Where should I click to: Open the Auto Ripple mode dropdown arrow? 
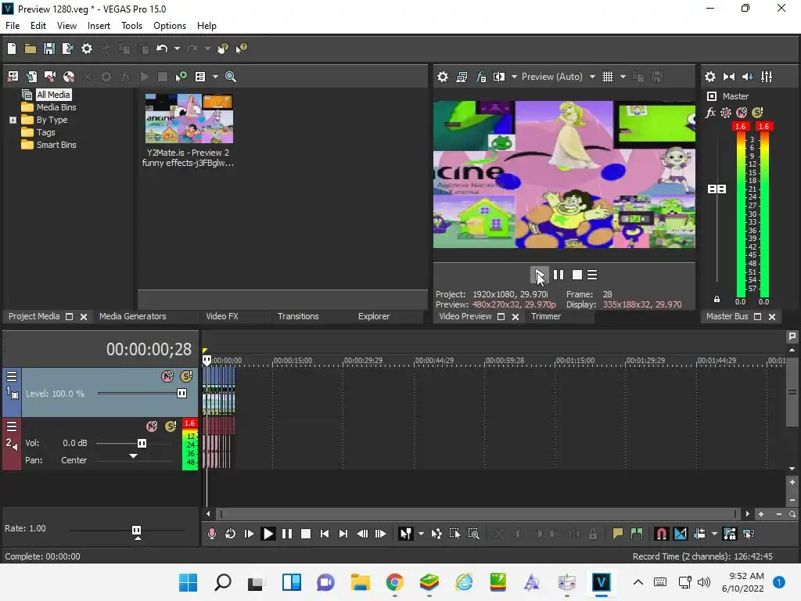point(714,534)
